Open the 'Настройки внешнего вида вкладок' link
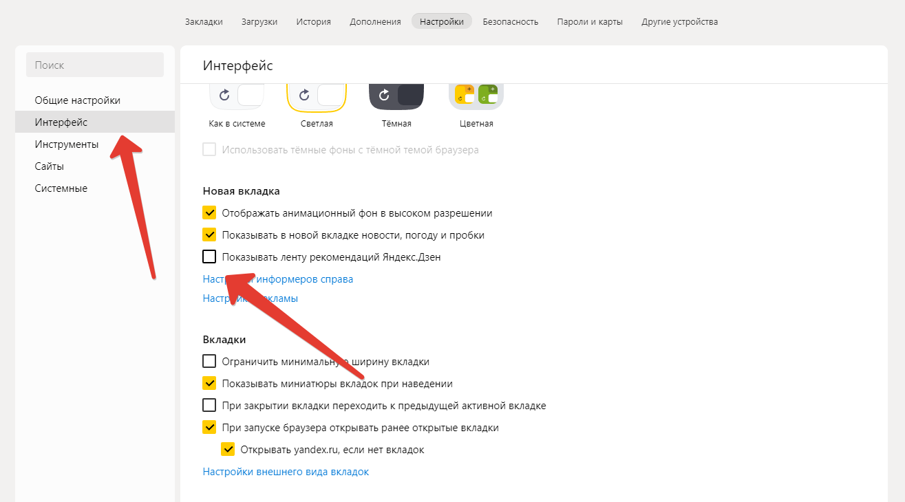This screenshot has height=502, width=905. (286, 472)
